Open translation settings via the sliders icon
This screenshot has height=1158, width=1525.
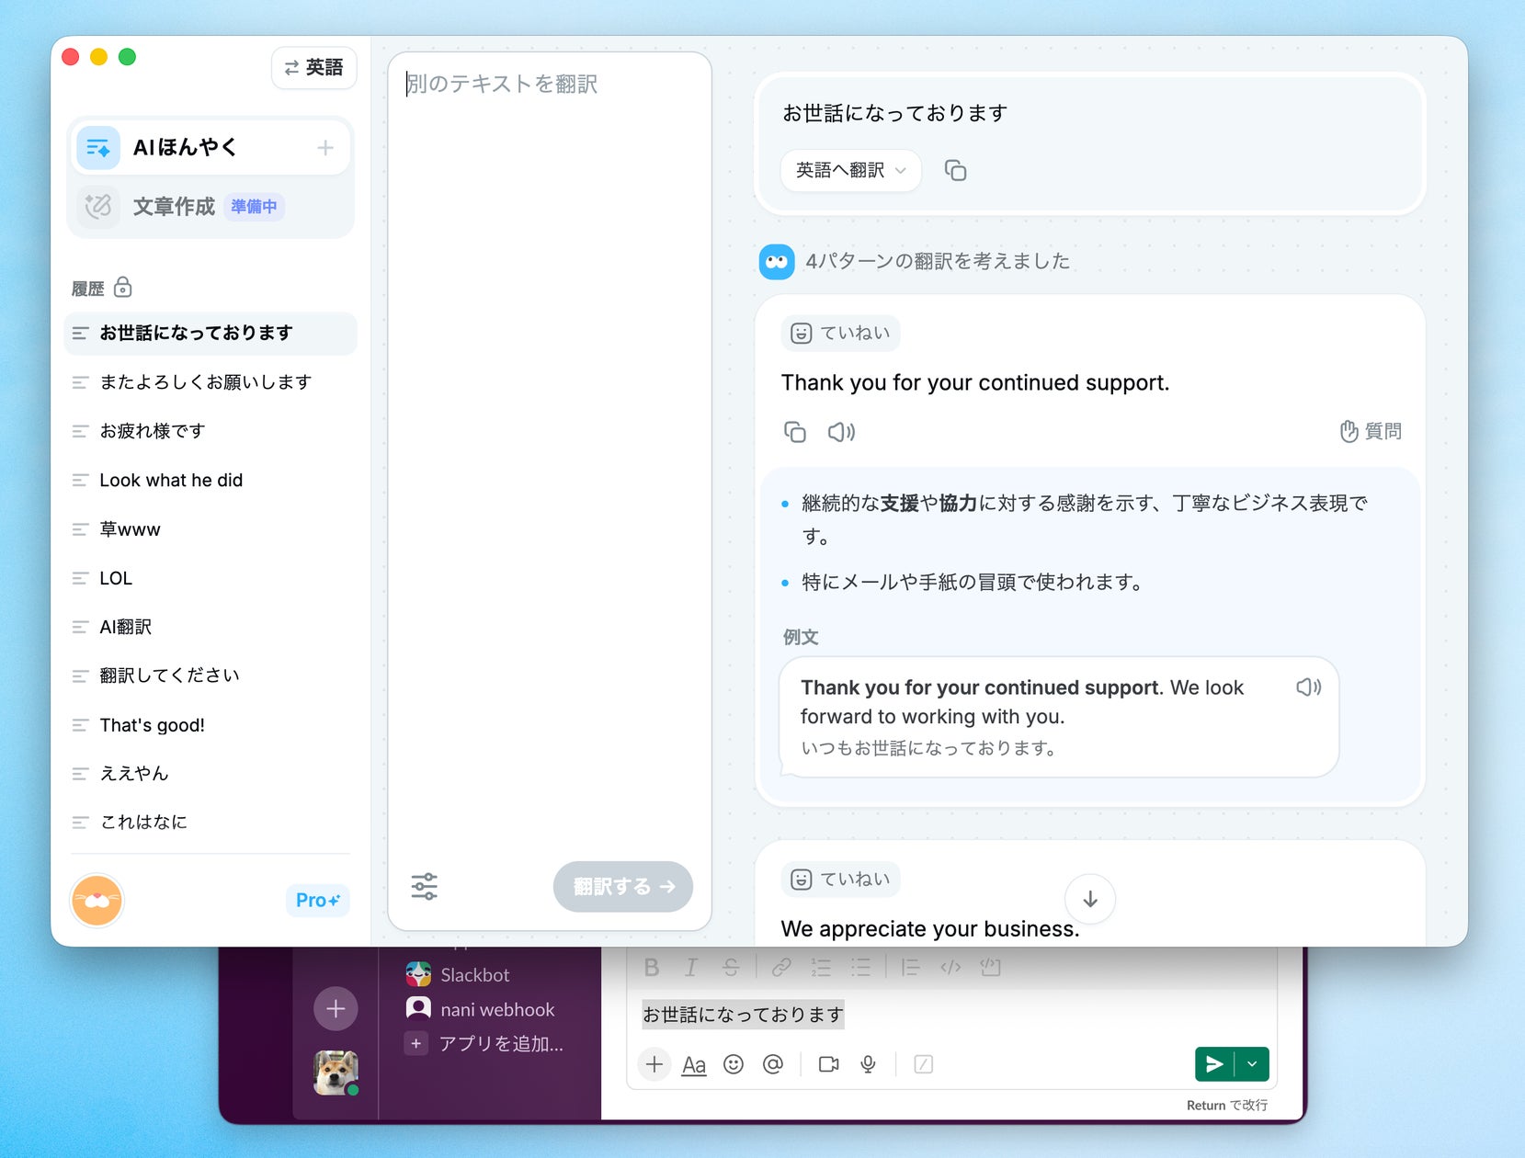(x=424, y=885)
